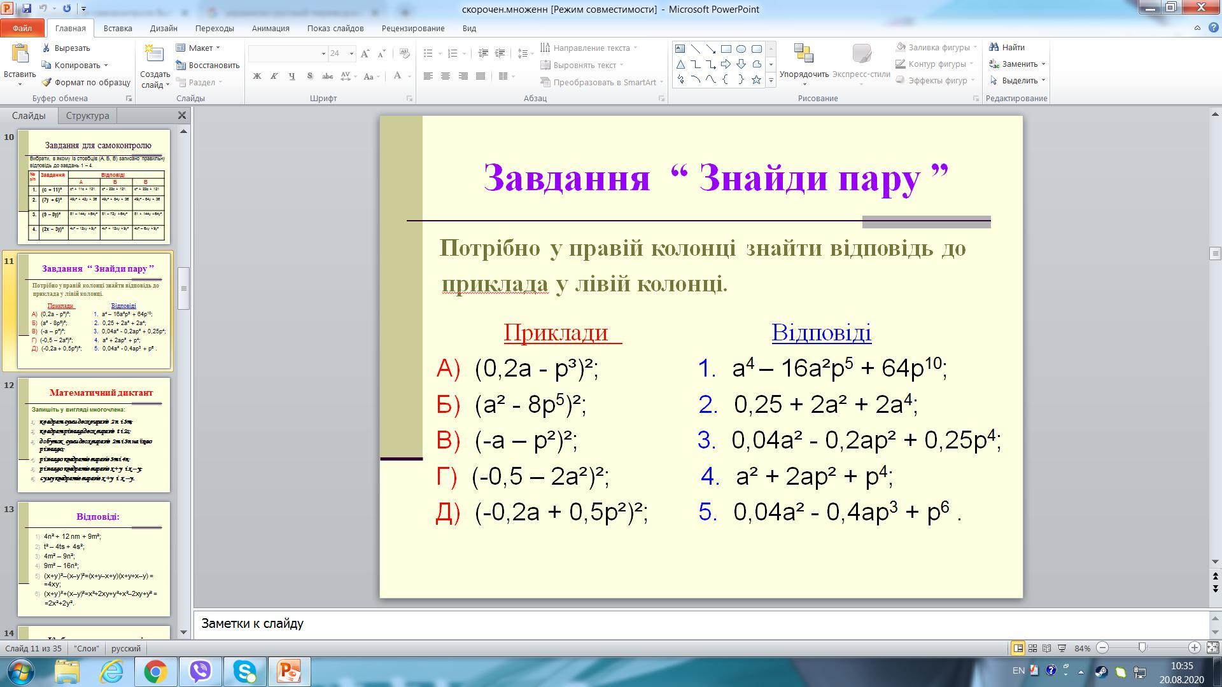Toggle bold text formatting
This screenshot has height=687, width=1222.
(x=257, y=76)
